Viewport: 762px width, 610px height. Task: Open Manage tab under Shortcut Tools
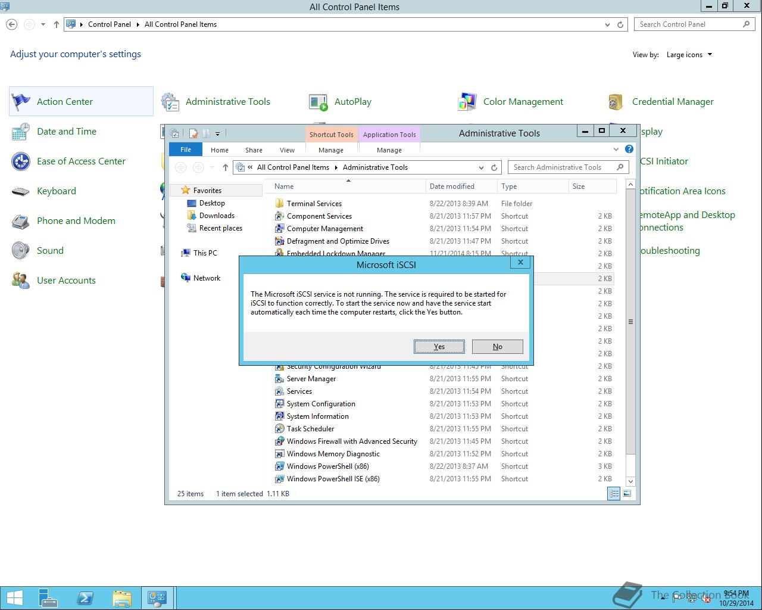[331, 150]
